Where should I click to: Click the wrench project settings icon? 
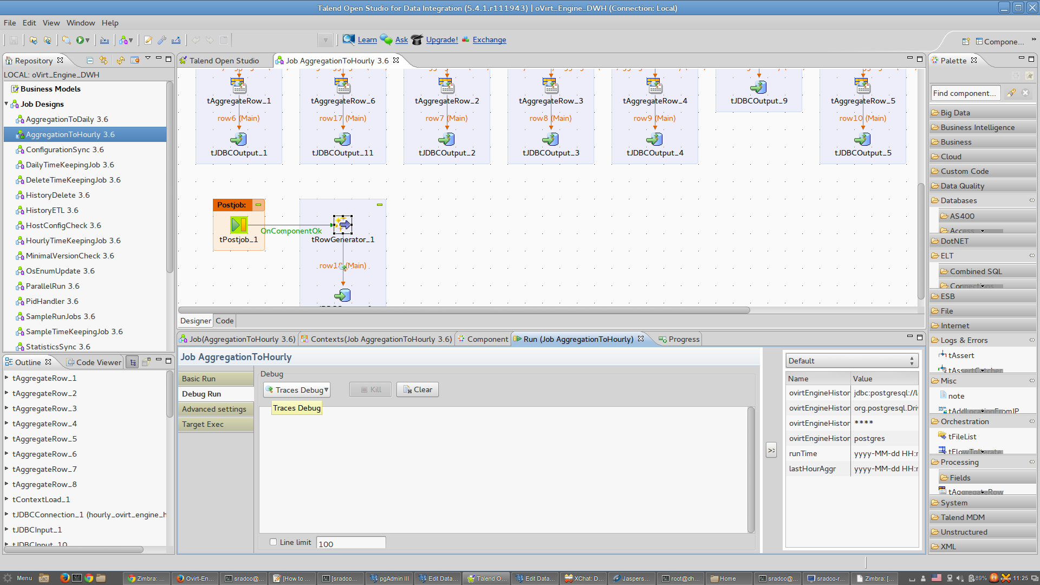pos(161,40)
